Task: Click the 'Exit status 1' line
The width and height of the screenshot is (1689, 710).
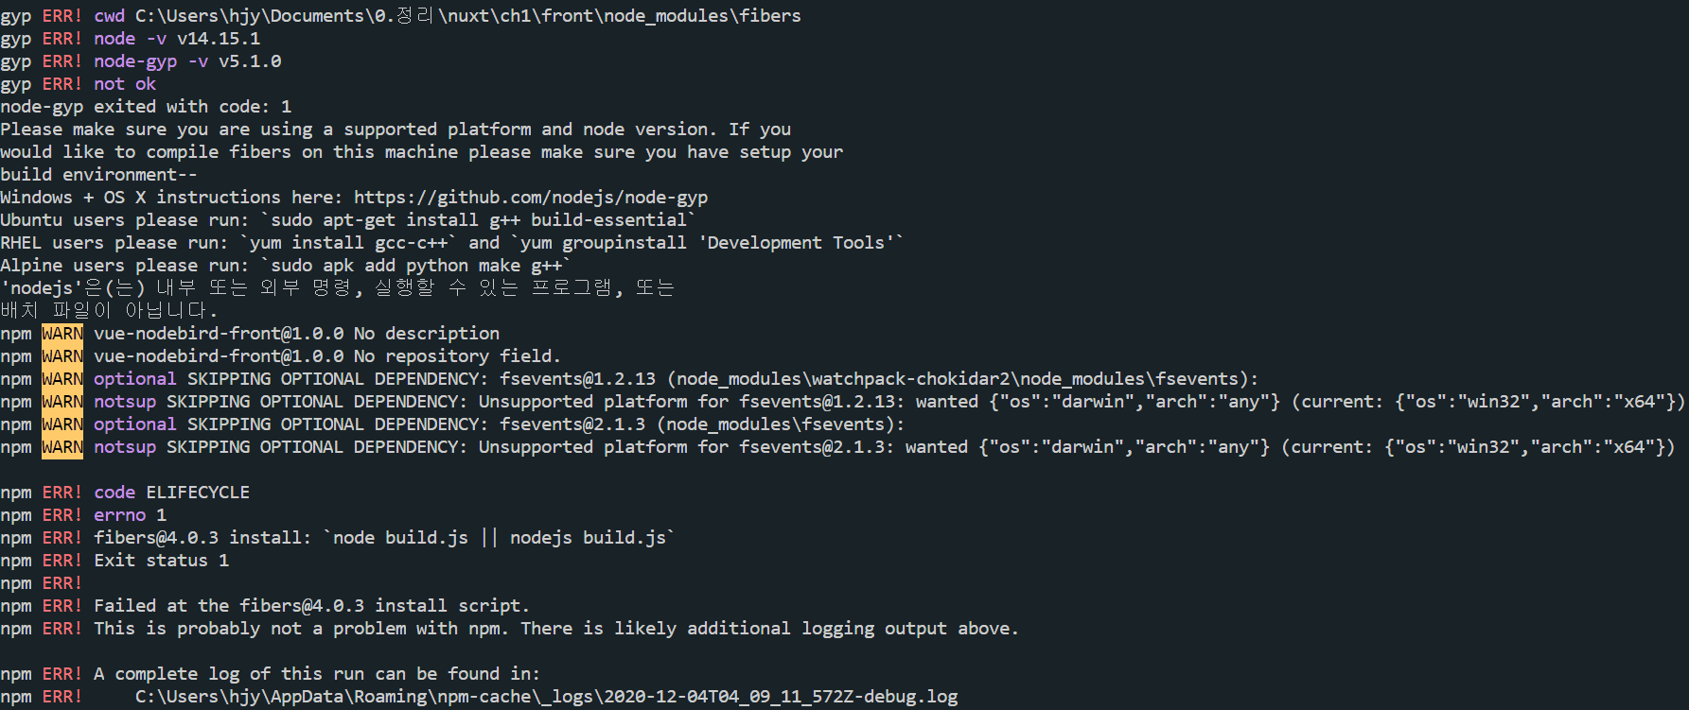Action: click(x=161, y=561)
